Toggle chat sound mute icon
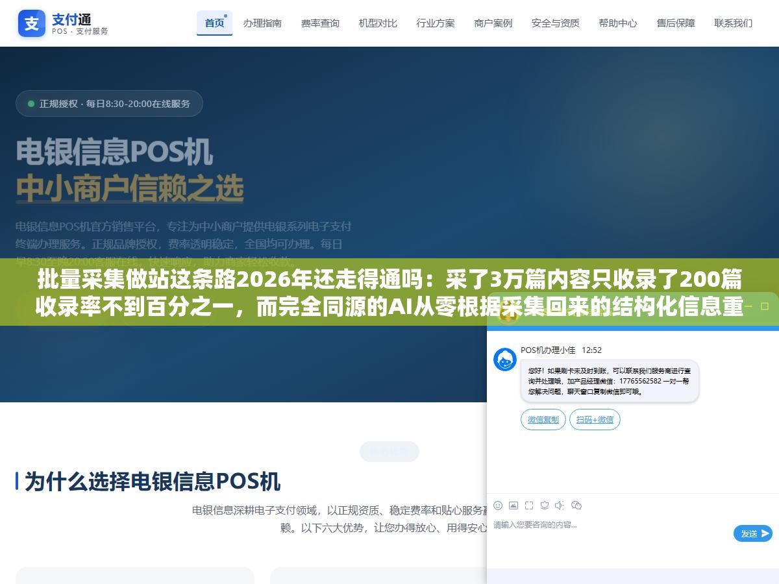 point(560,505)
